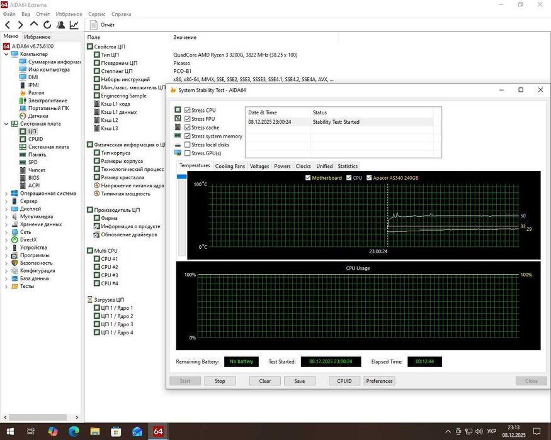Collapse the Системная плата tree node
The height and width of the screenshot is (440, 551).
(x=6, y=124)
